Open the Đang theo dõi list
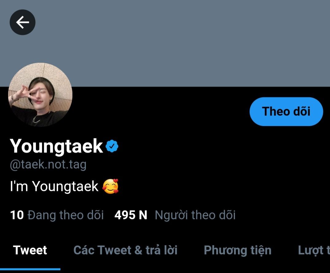Viewport: 330px width, 273px height. pos(65,215)
